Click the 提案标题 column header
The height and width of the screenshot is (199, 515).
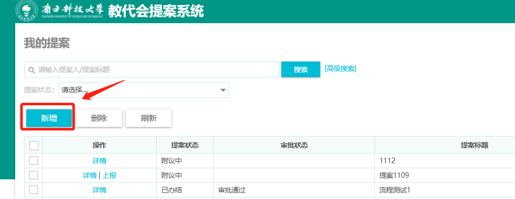point(474,145)
